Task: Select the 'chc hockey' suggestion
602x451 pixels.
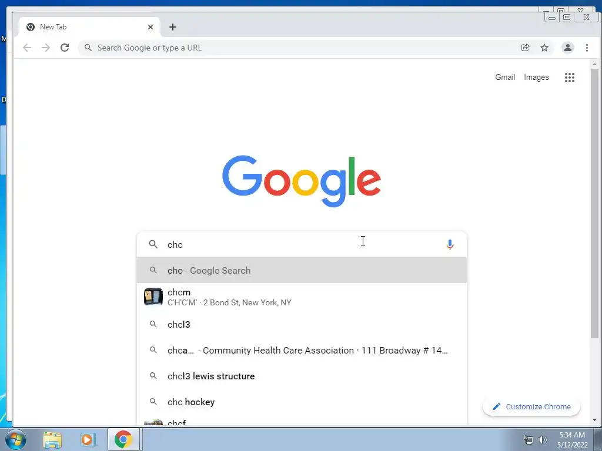Action: click(x=302, y=402)
